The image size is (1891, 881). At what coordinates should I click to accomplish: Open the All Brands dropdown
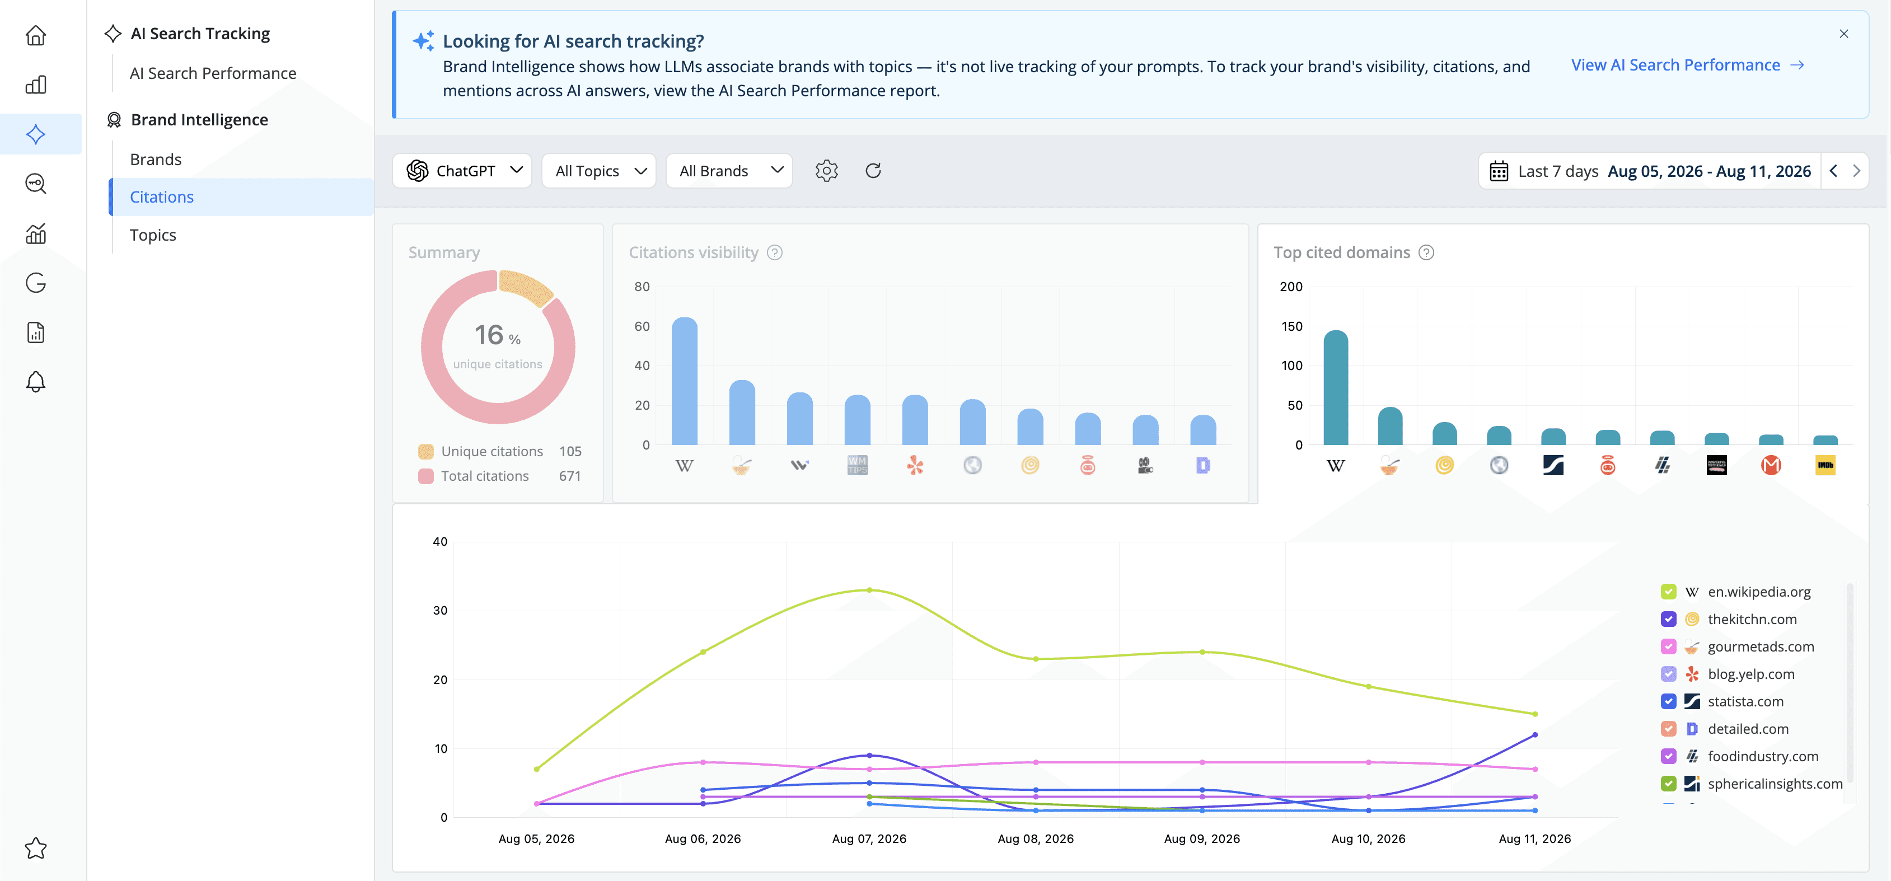[729, 171]
